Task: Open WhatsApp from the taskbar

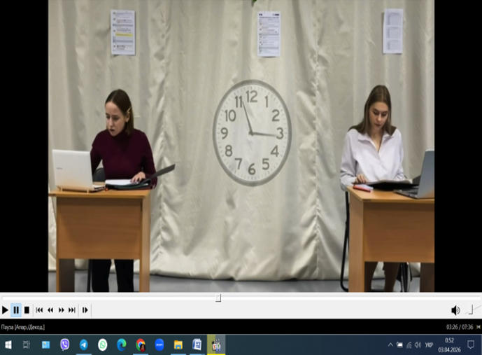Action: 103,344
